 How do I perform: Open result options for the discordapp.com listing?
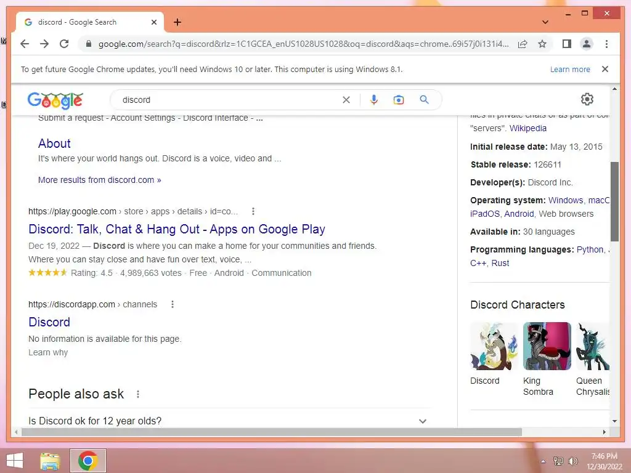[x=173, y=304]
